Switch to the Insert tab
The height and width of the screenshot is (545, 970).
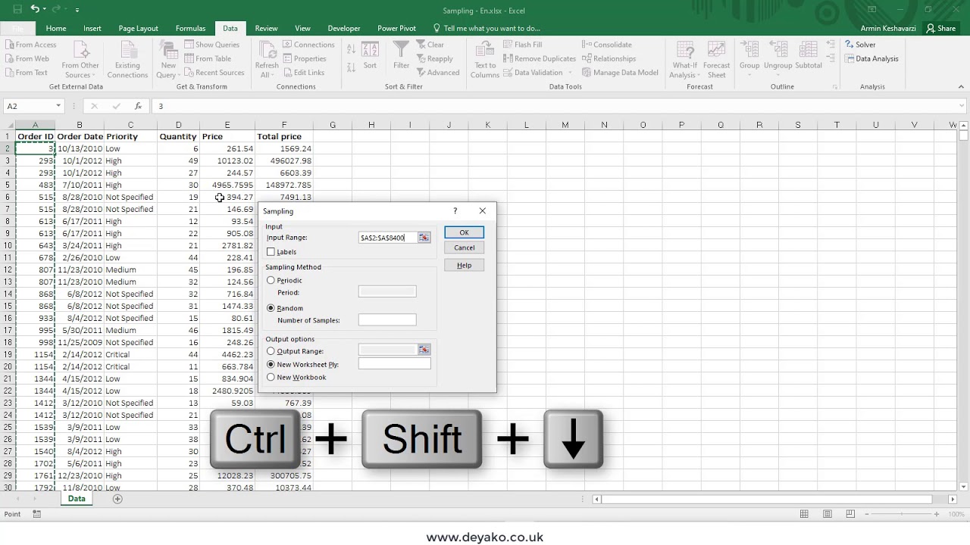pos(92,28)
